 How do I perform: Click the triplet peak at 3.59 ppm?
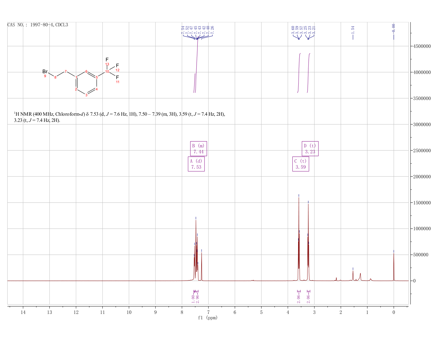[x=299, y=239]
